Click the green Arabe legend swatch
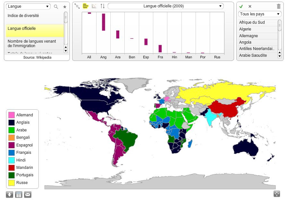 coord(12,130)
